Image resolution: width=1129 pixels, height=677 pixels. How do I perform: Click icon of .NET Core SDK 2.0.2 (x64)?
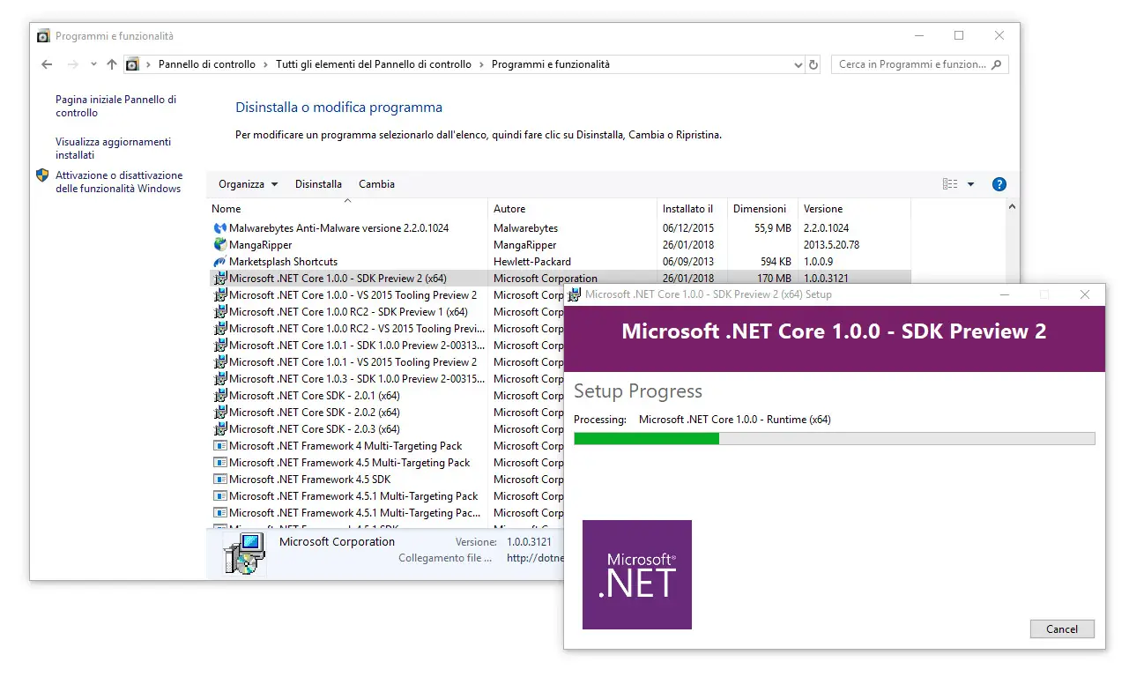pos(220,413)
